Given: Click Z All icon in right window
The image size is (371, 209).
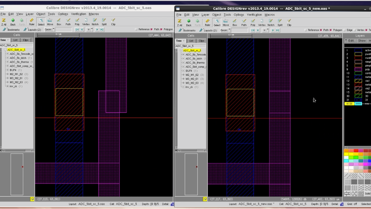Looking at the screenshot, I should (180, 22).
